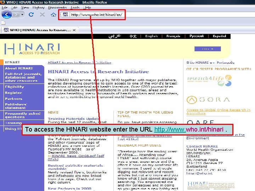Open Partners sidebar link
Image resolution: width=255 pixels, height=191 pixels.
[14, 99]
